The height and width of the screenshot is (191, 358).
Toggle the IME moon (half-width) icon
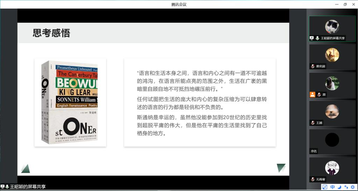pos(339,187)
